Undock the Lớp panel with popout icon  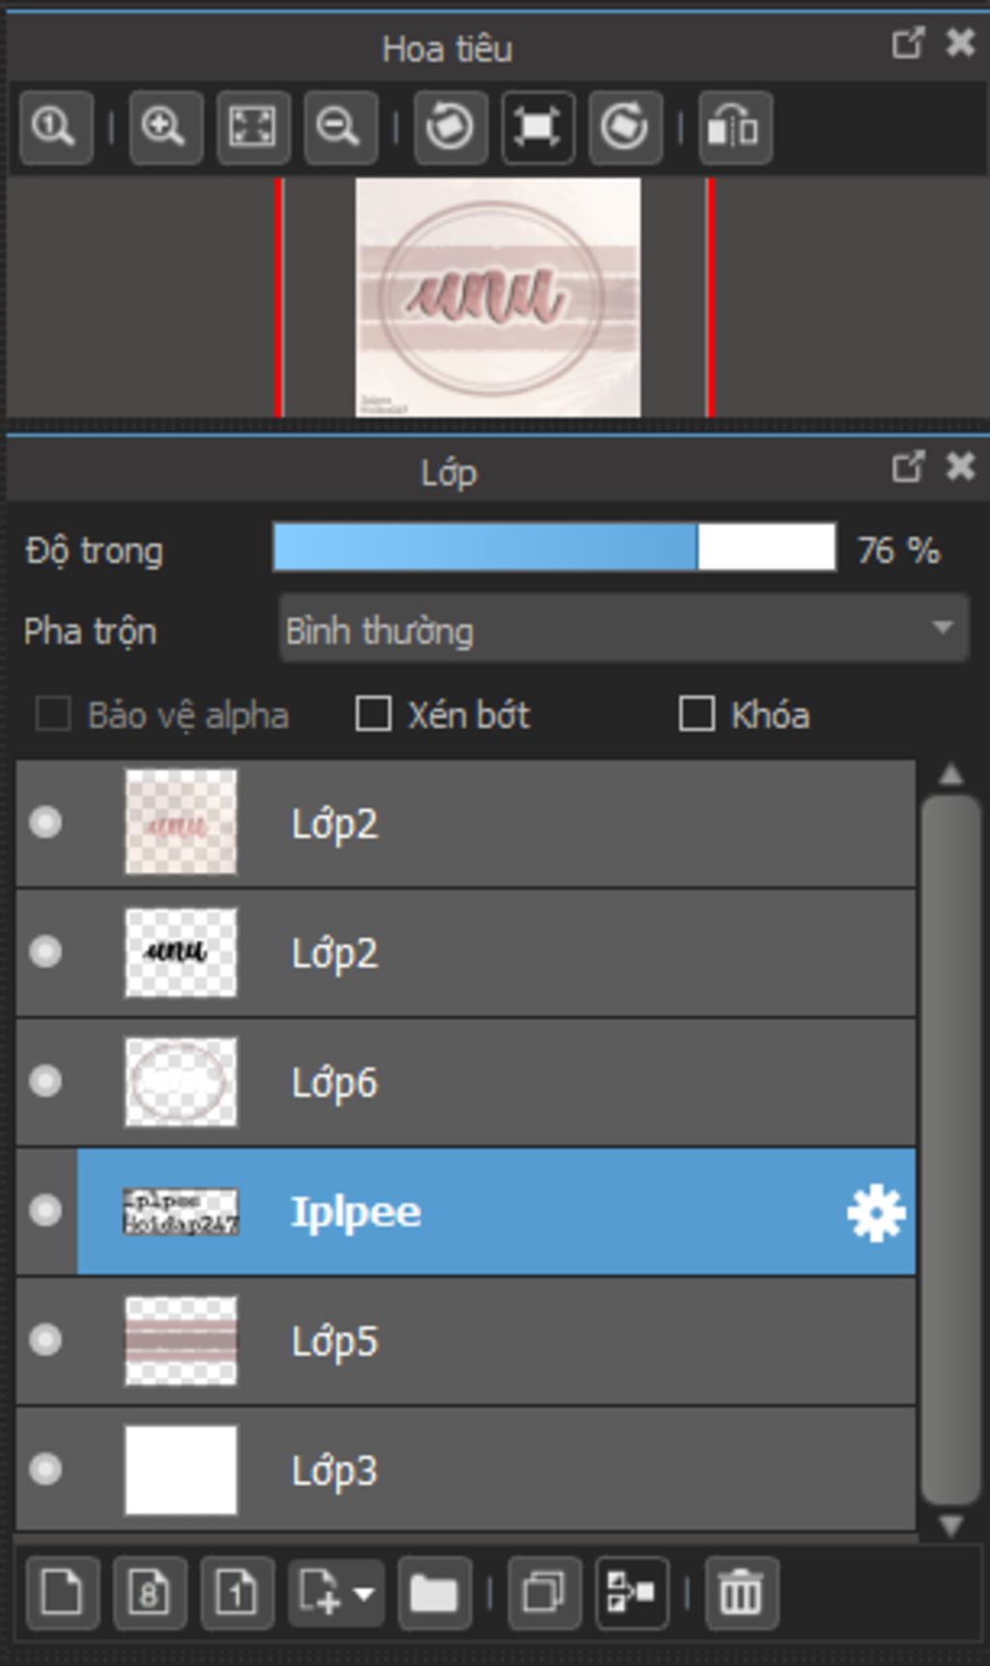click(908, 468)
